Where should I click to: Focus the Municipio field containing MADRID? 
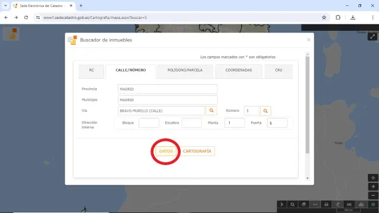coord(168,100)
